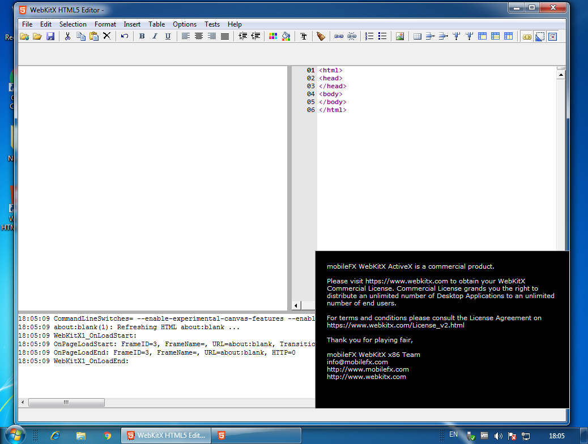Click the brown tag icon in the toolbar
Viewport: 588px width, 444px height.
[x=321, y=36]
